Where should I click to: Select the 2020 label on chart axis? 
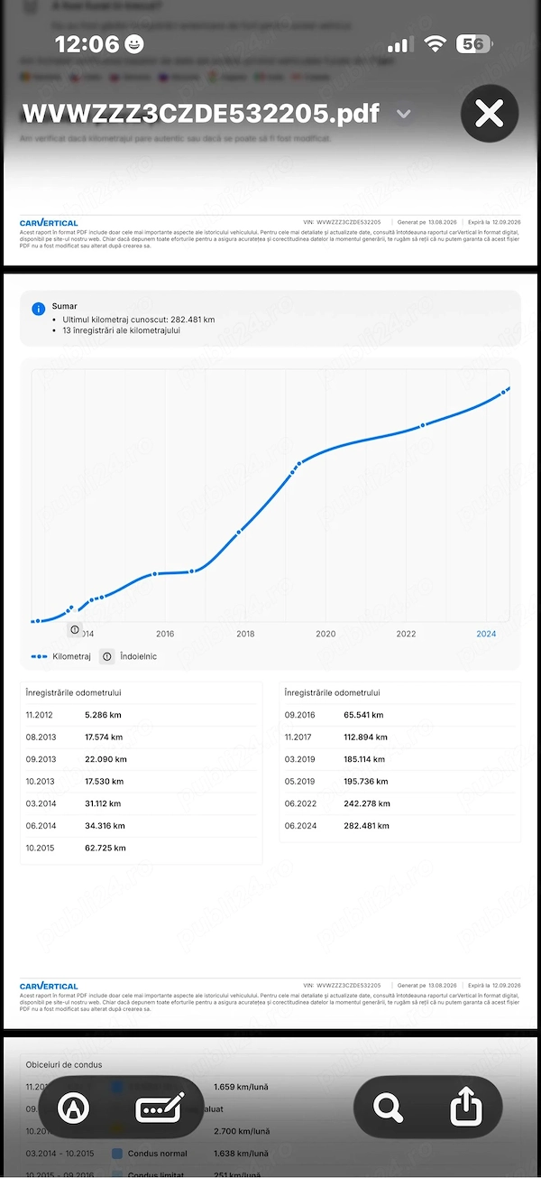click(x=326, y=634)
